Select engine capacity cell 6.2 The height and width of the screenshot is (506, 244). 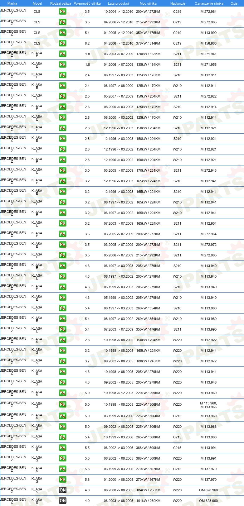[87, 44]
